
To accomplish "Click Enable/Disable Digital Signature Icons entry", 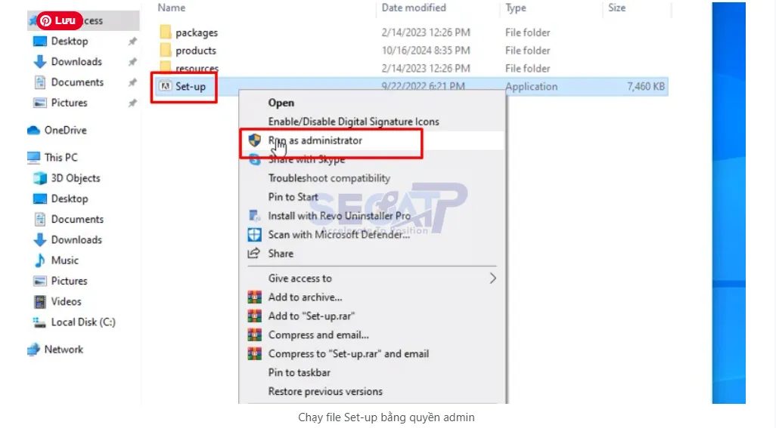I will 353,122.
